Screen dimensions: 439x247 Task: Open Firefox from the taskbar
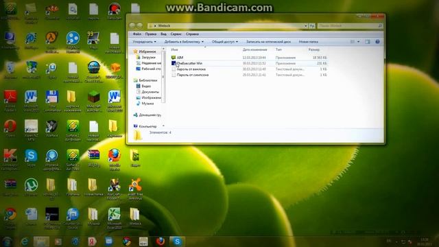pos(160,242)
